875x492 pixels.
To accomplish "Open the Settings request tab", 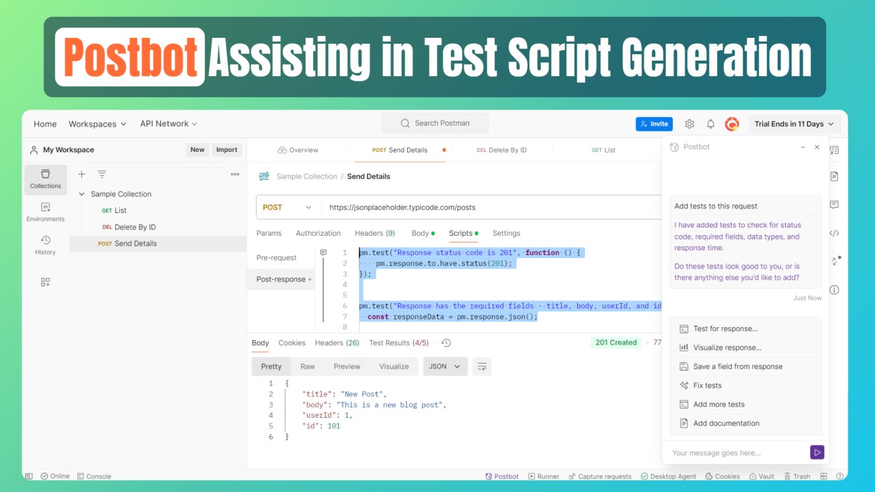I will click(506, 233).
